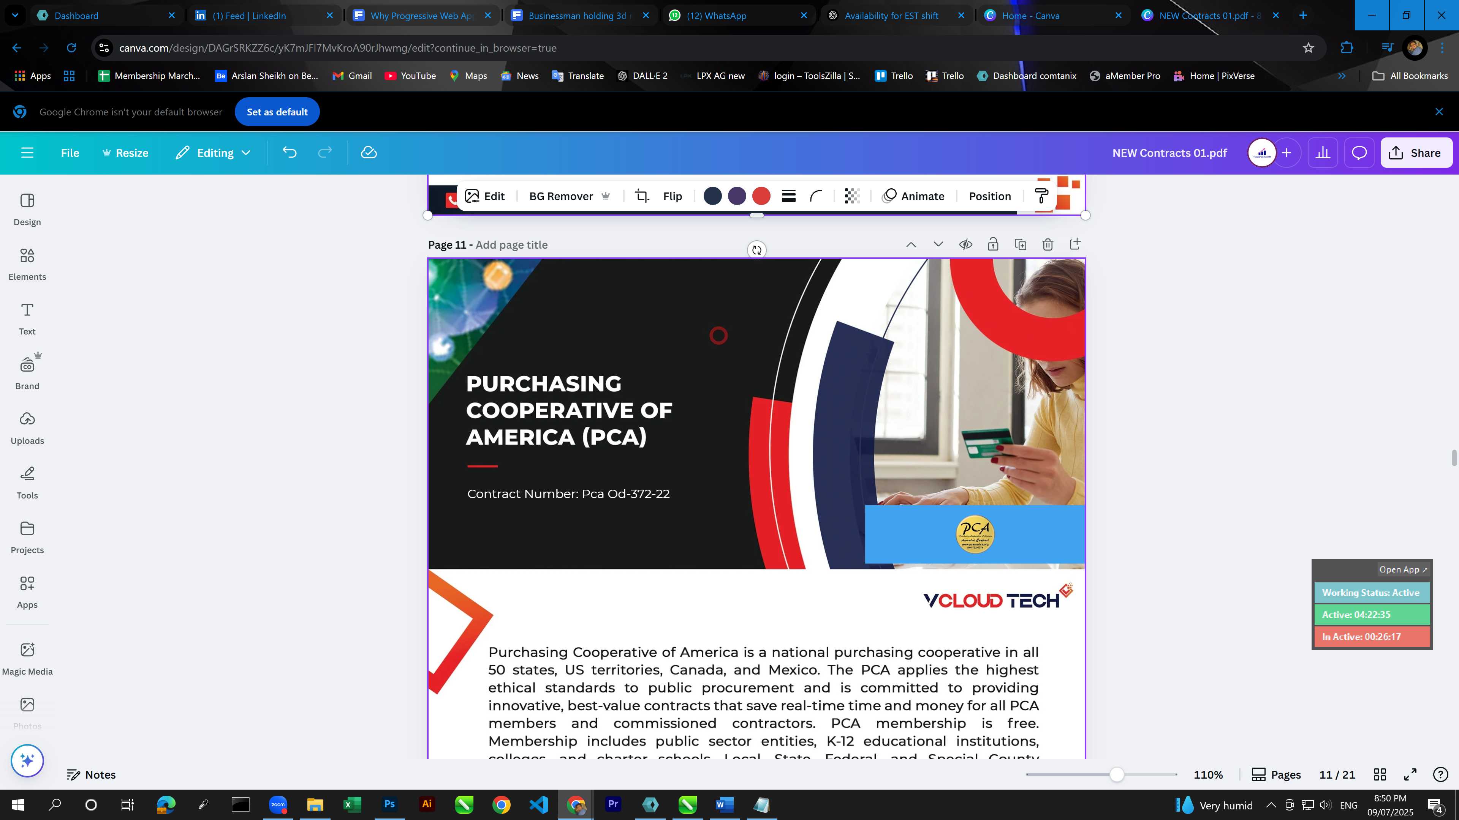
Task: Bookmark this page with star icon
Action: point(1308,48)
